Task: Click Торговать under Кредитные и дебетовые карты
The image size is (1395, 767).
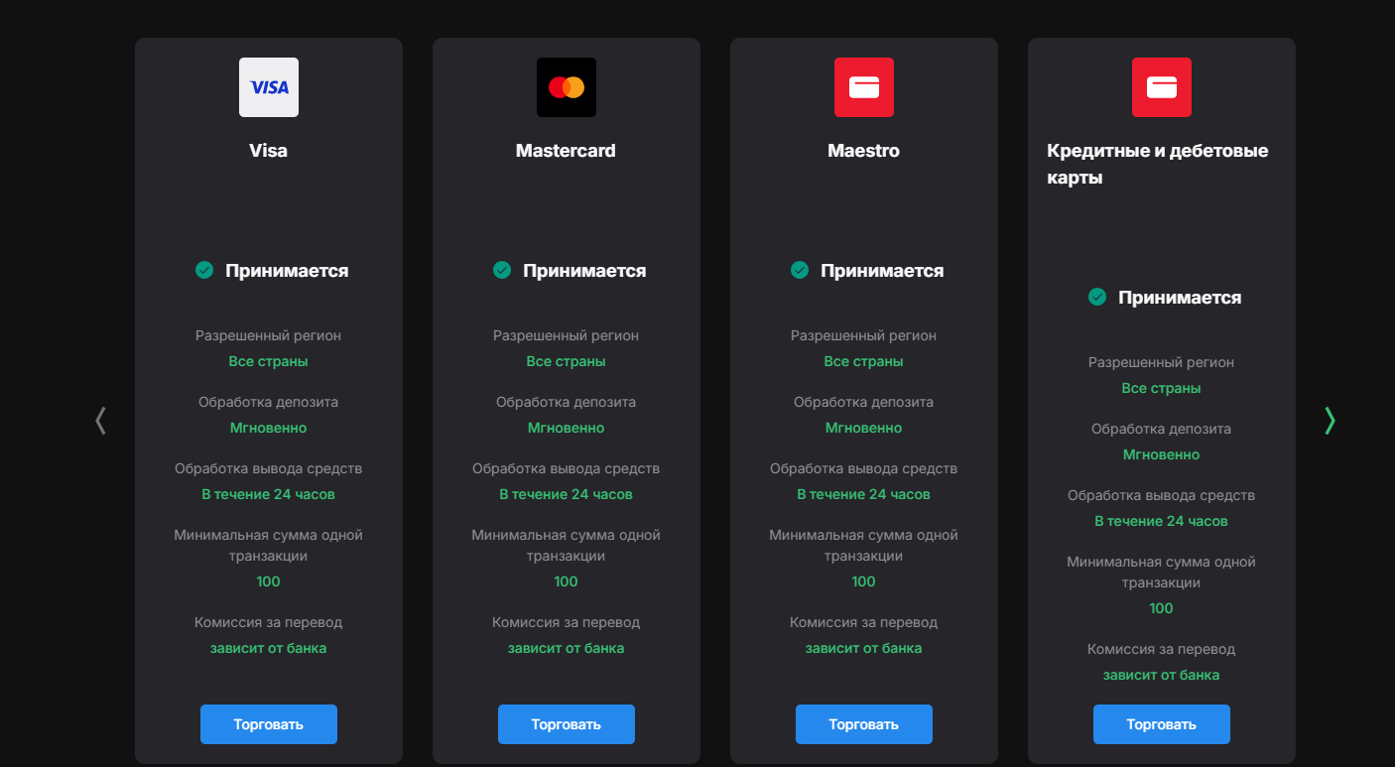Action: coord(1162,724)
